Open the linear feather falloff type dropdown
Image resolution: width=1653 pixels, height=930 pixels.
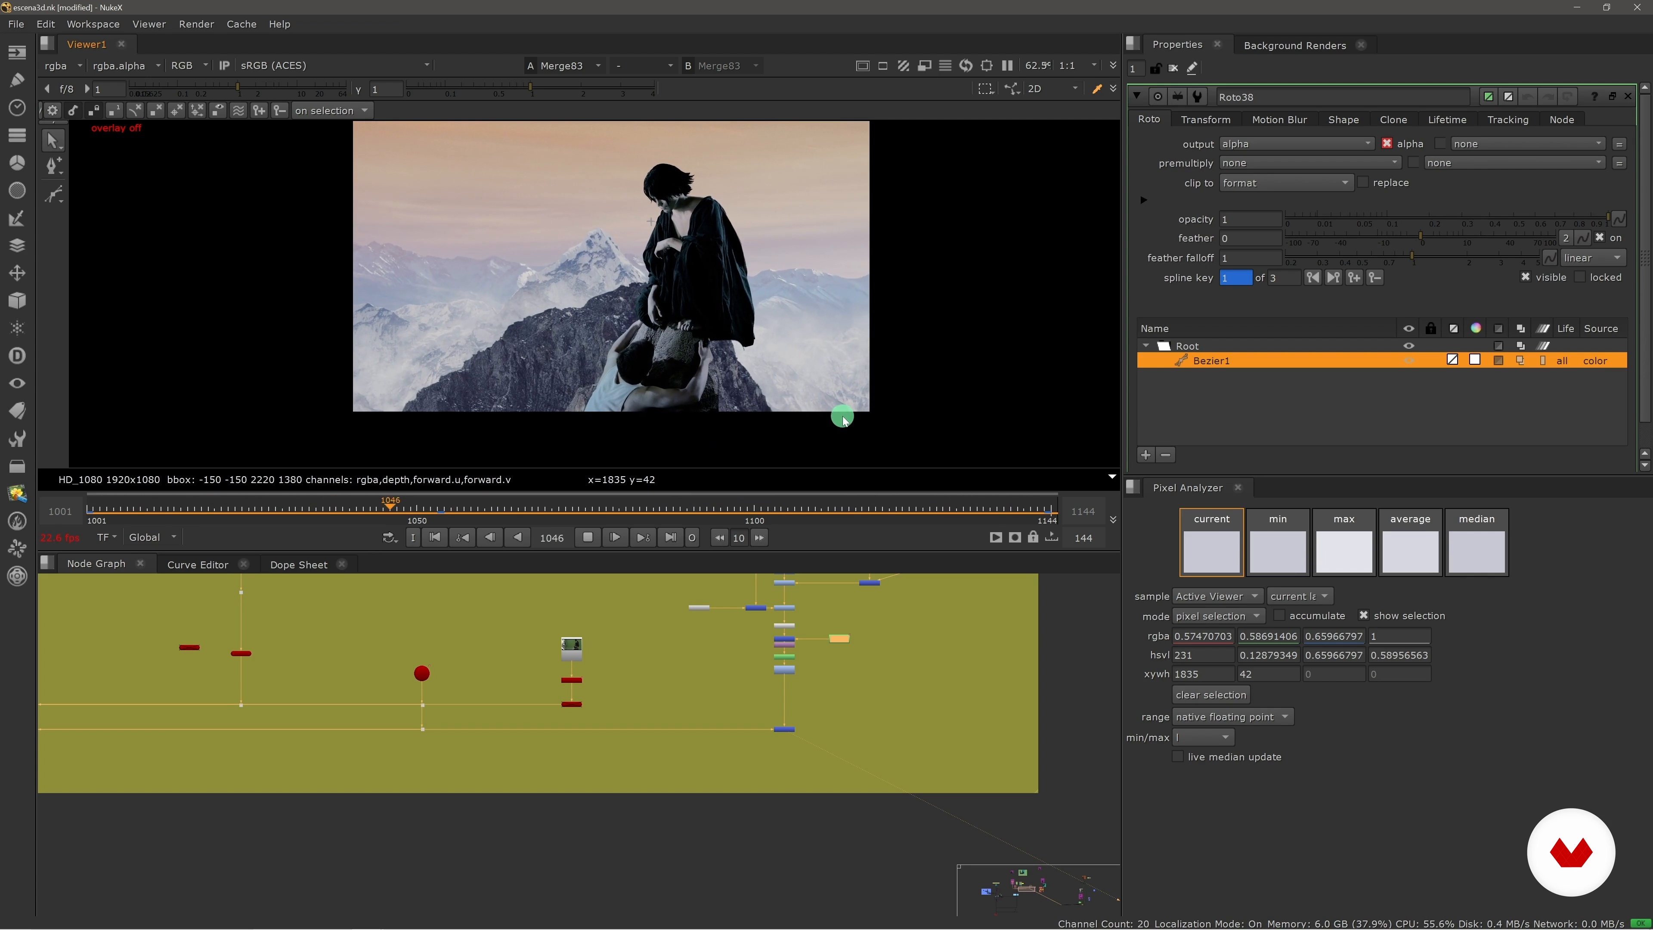tap(1593, 258)
